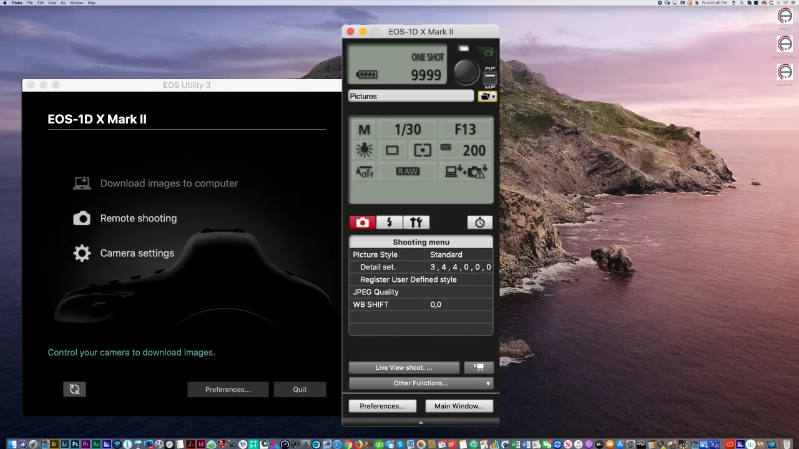Open the Detail set. 3,4,4,0,0,0 row
The width and height of the screenshot is (799, 449).
click(x=421, y=267)
